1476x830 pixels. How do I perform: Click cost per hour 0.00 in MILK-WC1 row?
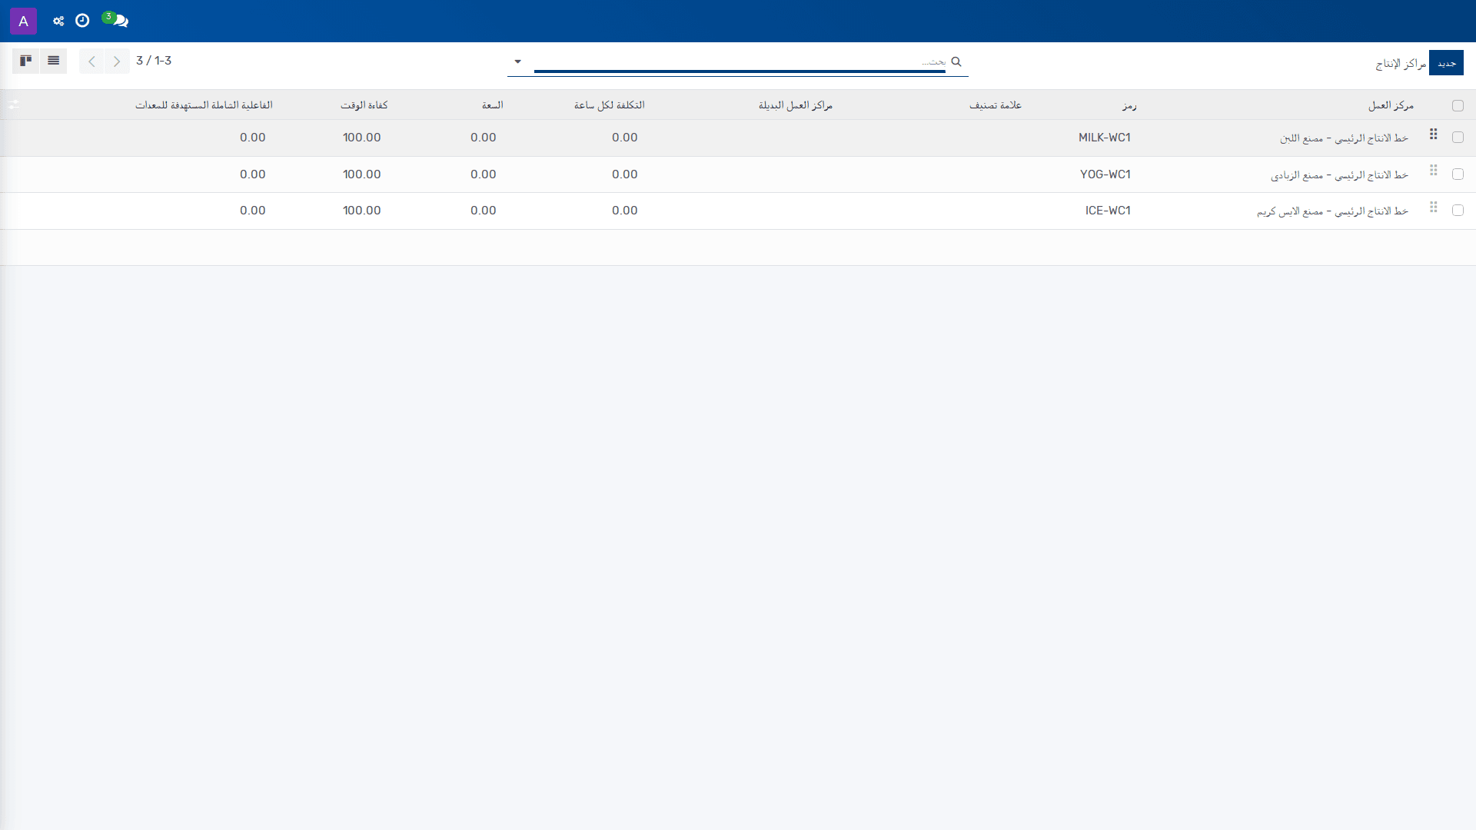(625, 138)
